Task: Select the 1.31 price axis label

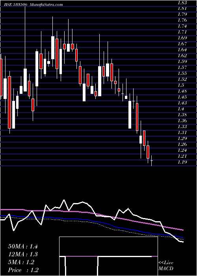Action: pyautogui.click(x=182, y=132)
